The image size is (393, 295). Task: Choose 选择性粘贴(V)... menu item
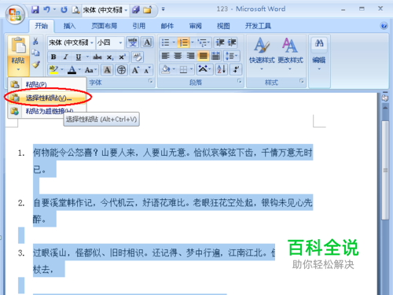pos(47,98)
